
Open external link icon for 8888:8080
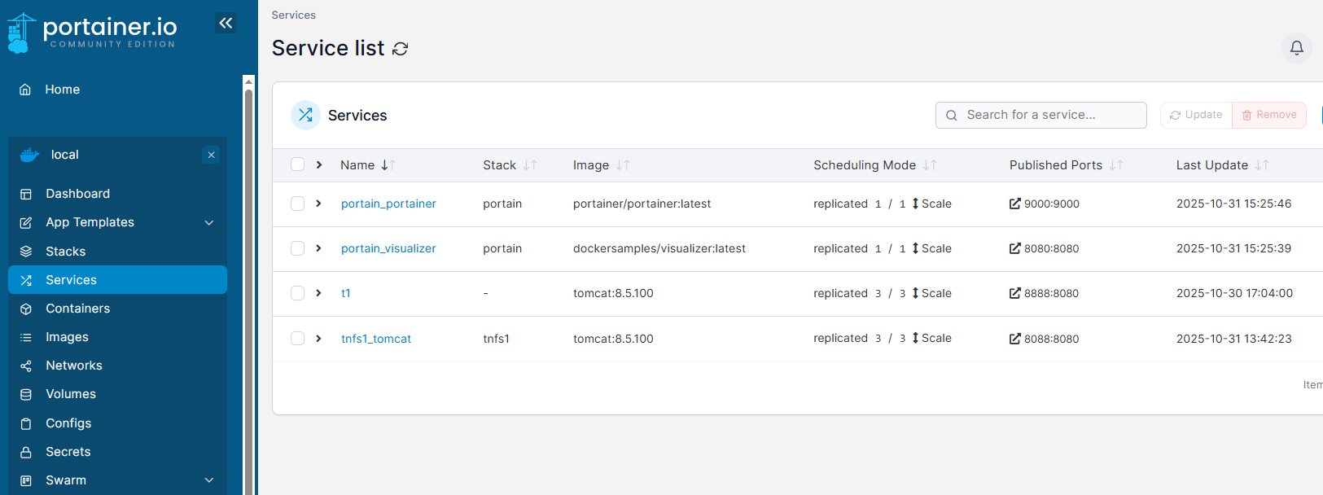click(x=1014, y=293)
